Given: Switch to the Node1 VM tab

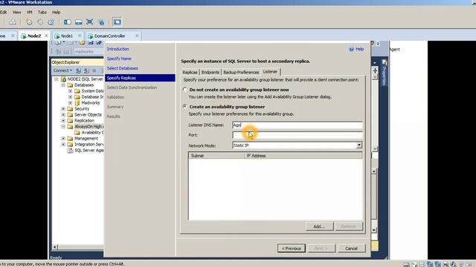Looking at the screenshot, I should click(x=67, y=36).
